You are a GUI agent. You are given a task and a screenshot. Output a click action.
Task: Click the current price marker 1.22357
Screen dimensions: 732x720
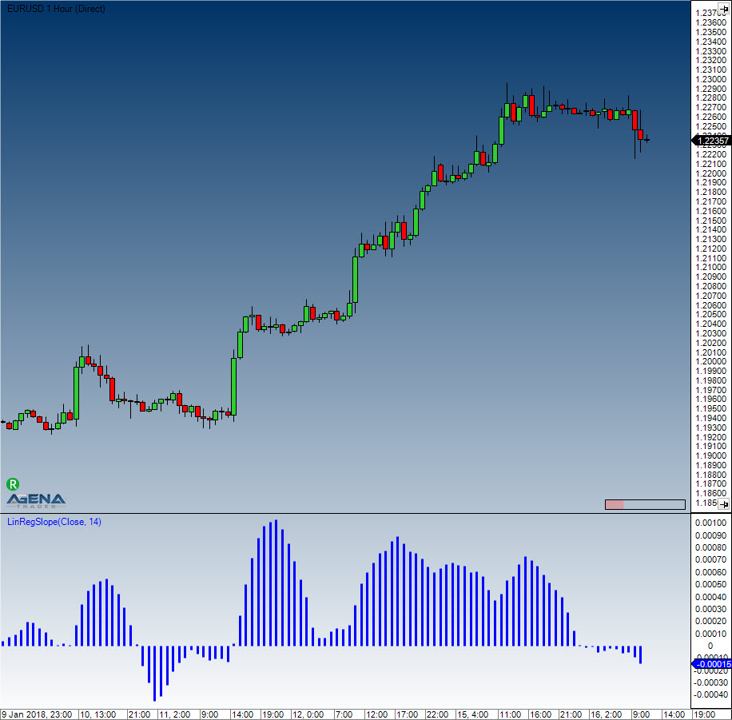point(710,141)
